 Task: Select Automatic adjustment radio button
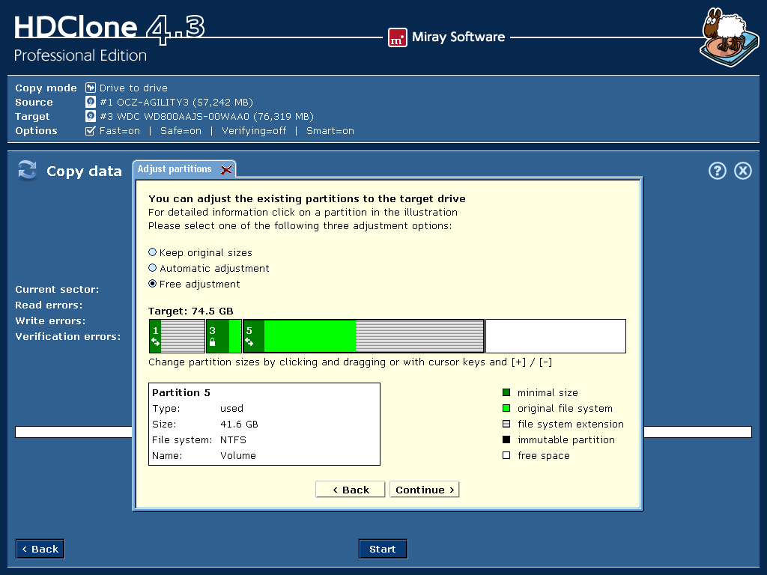(153, 268)
